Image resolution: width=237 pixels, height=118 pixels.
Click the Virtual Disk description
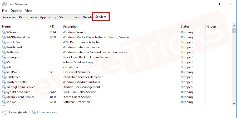pos(71,67)
